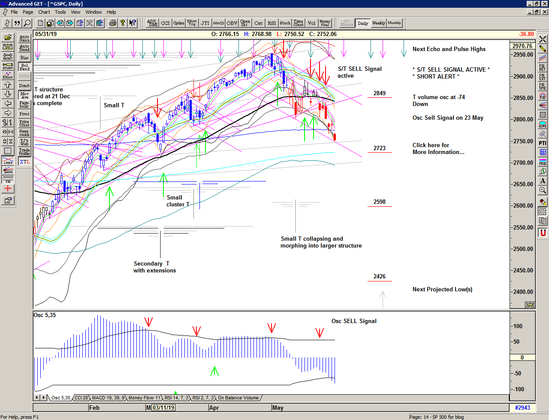Switch to the Weekly timeframe
The width and height of the screenshot is (549, 420).
[378, 23]
